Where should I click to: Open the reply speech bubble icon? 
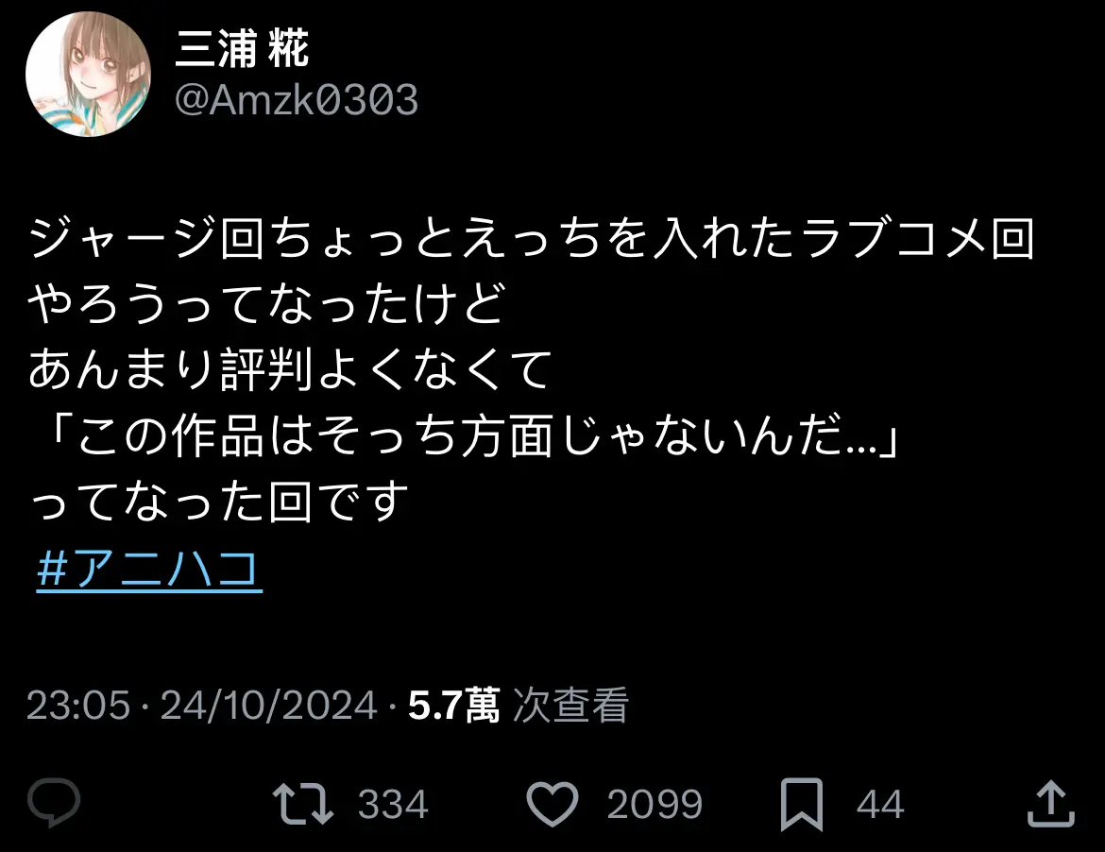click(54, 803)
